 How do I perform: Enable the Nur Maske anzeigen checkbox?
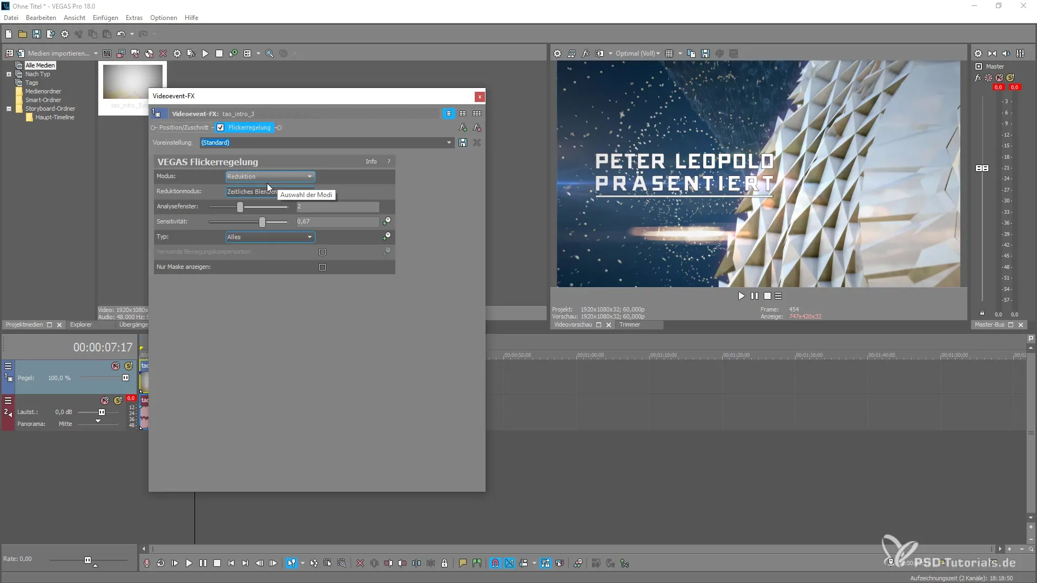click(322, 267)
